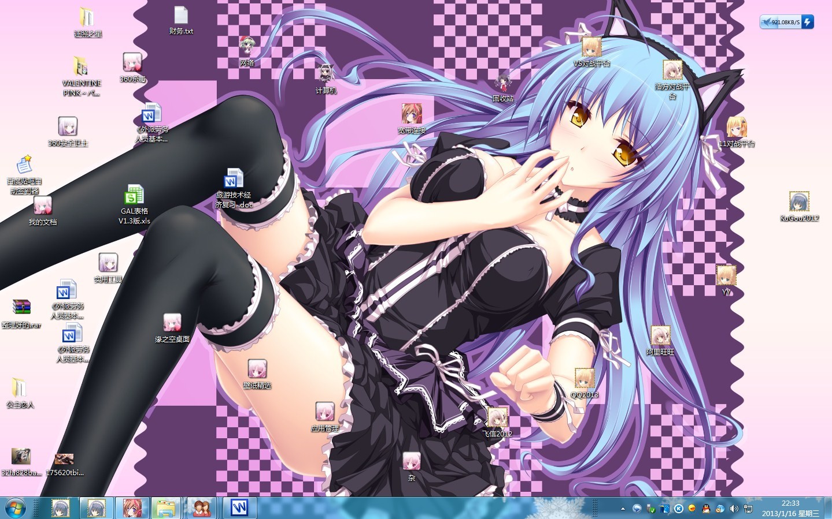Open the AliWangWang yellow face tray icon

[692, 509]
